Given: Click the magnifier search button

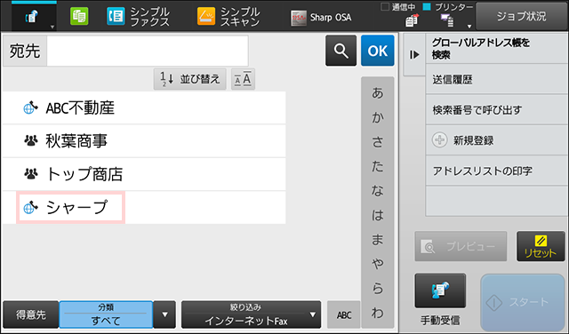Looking at the screenshot, I should tap(341, 51).
